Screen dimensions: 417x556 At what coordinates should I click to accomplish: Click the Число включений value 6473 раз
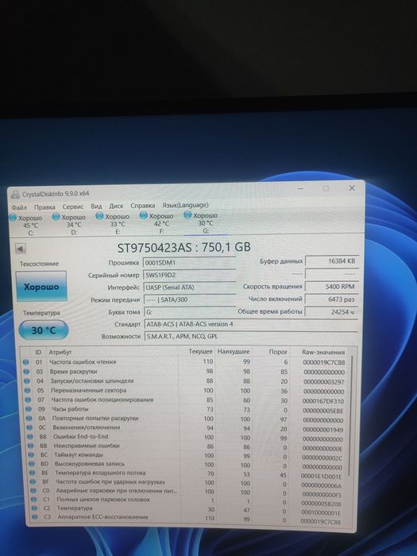point(332,299)
